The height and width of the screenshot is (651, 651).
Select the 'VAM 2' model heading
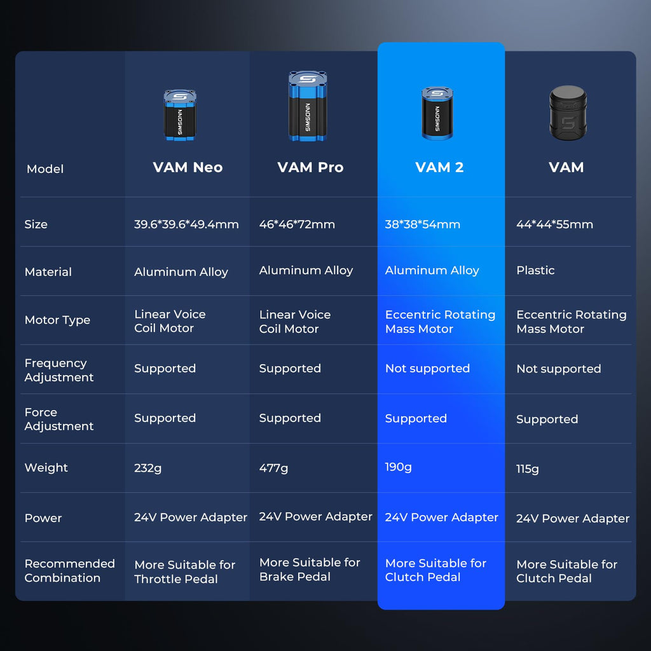click(439, 167)
